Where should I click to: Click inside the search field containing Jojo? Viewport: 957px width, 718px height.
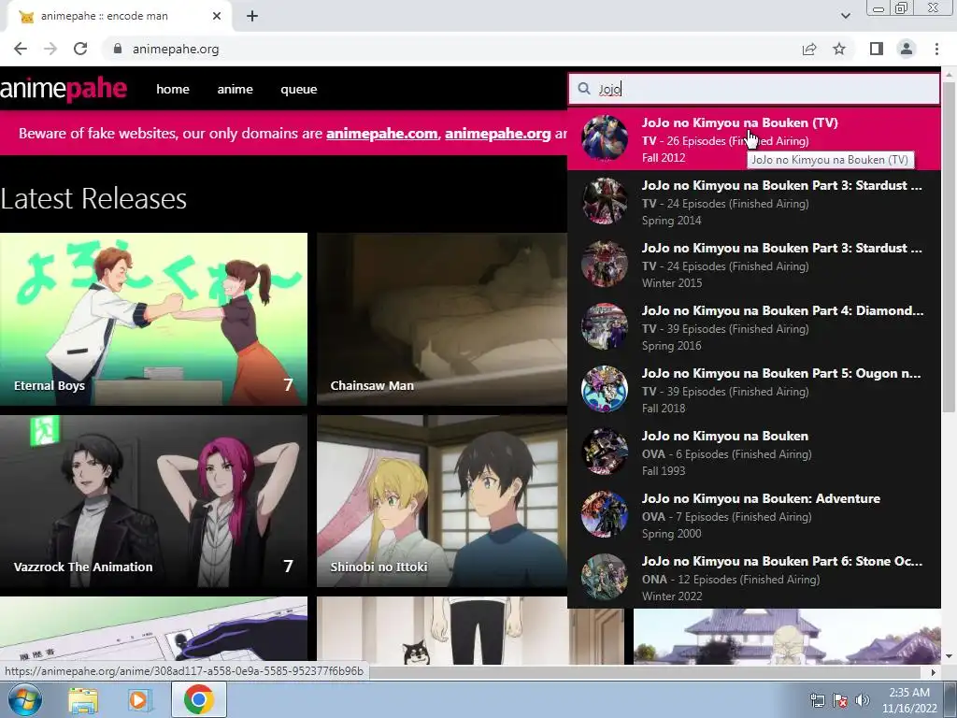point(754,89)
